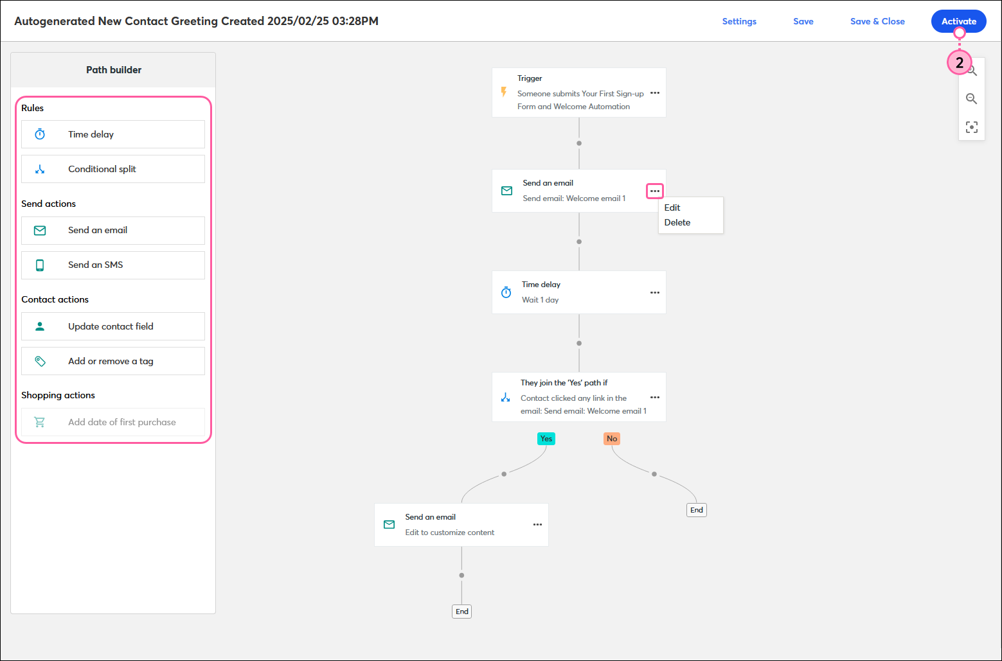Click the 'Shopping actions' section label
Image resolution: width=1002 pixels, height=661 pixels.
[58, 395]
